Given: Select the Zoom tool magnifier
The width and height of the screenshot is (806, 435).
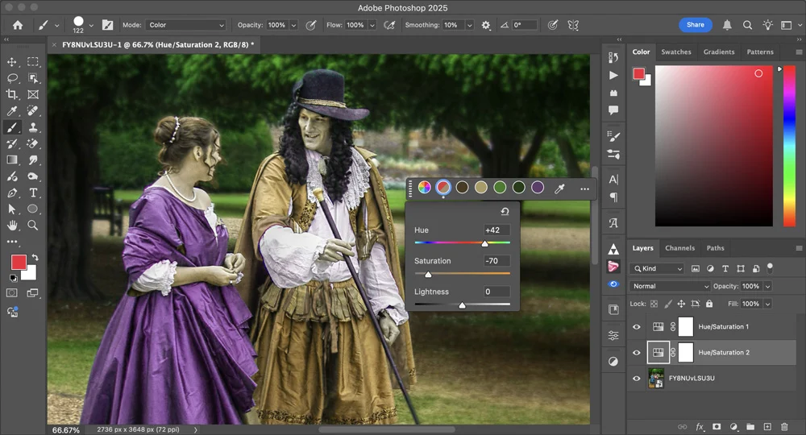Looking at the screenshot, I should (33, 226).
